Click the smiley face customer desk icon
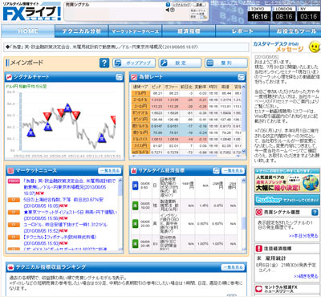Screen dimensions: 321x297 click(315, 47)
